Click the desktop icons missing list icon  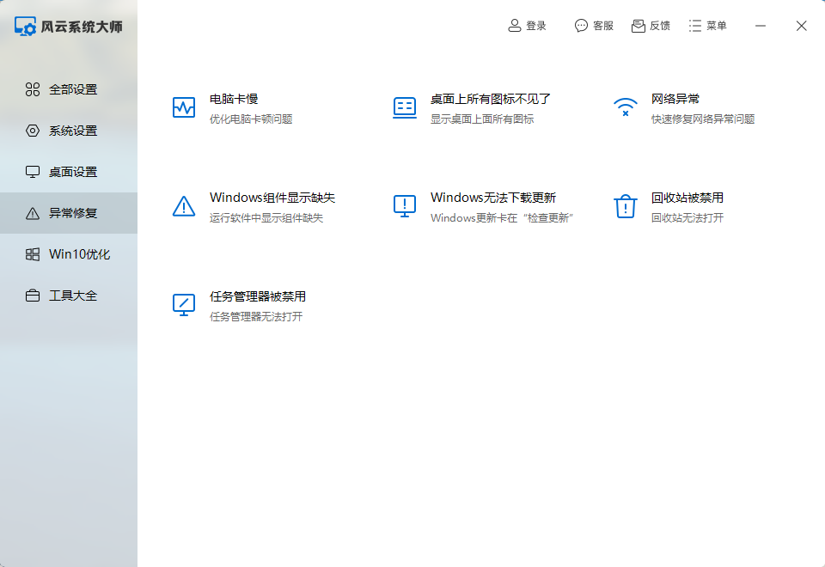[405, 107]
